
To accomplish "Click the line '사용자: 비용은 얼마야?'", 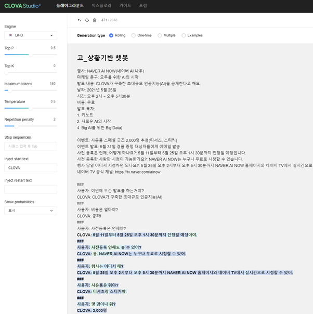I will click(x=98, y=210).
